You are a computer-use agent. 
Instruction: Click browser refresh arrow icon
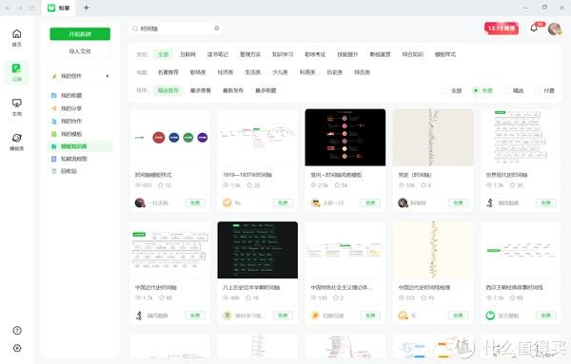click(x=32, y=8)
